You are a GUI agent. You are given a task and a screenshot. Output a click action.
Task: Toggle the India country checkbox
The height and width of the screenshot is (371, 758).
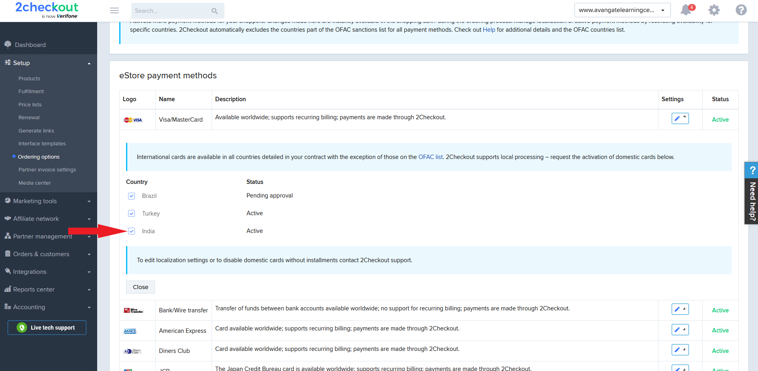[131, 231]
